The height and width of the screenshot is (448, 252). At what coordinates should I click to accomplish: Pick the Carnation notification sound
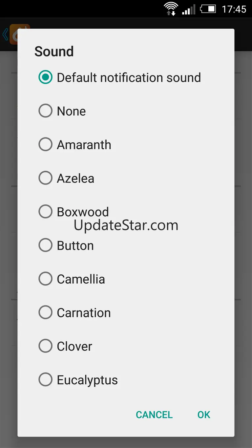[x=45, y=312]
